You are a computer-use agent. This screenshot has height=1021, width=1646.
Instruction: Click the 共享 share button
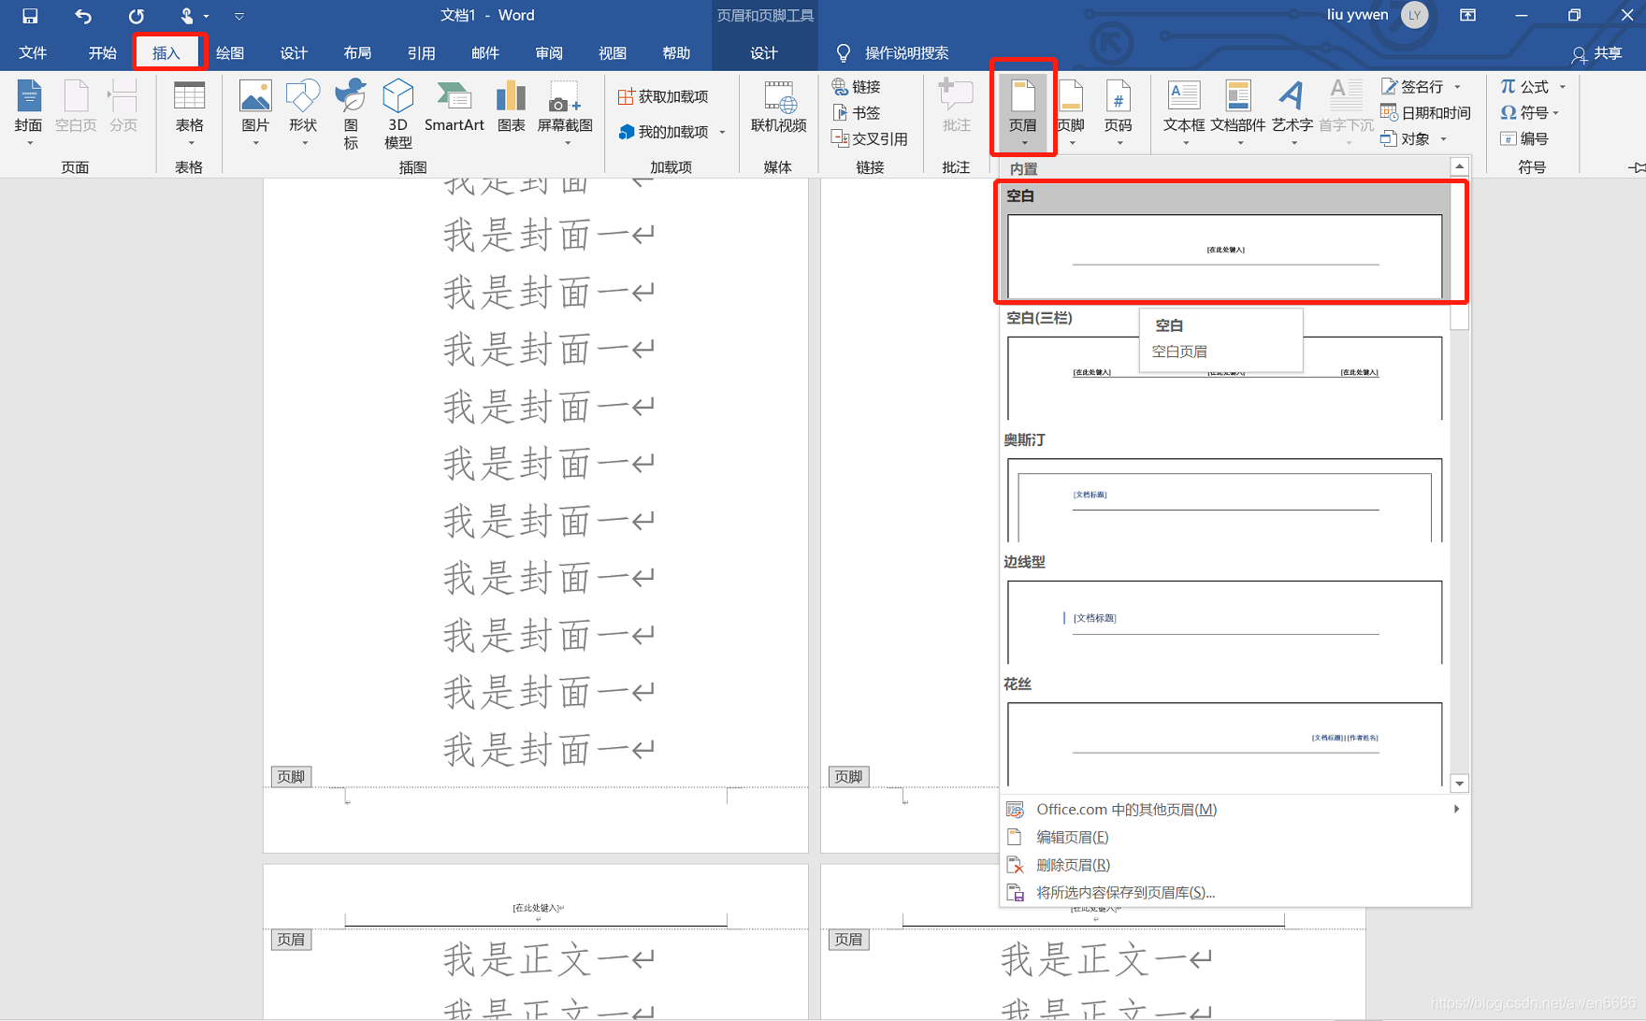(x=1597, y=53)
